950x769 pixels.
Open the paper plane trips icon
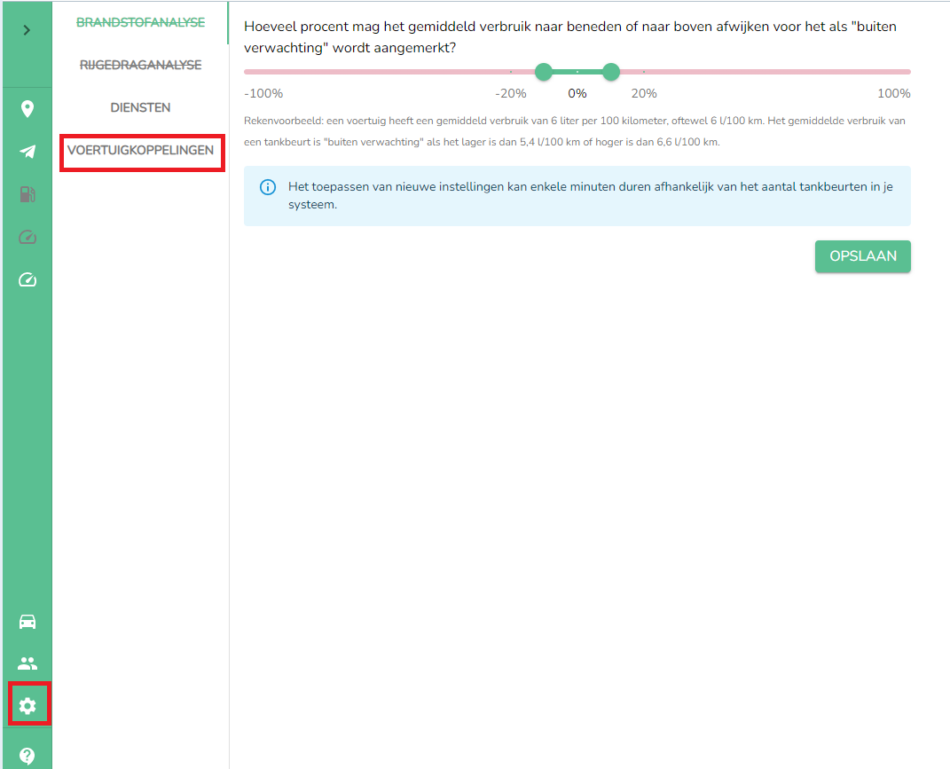point(27,152)
